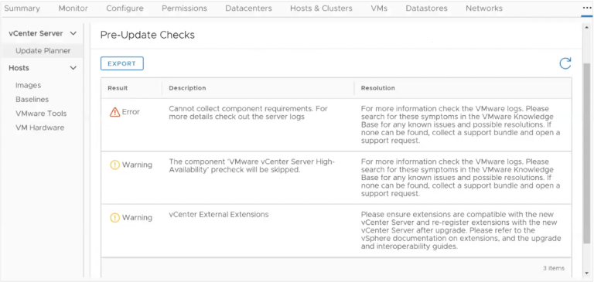Collapse the Hosts section chevron
Image resolution: width=594 pixels, height=282 pixels.
click(73, 68)
